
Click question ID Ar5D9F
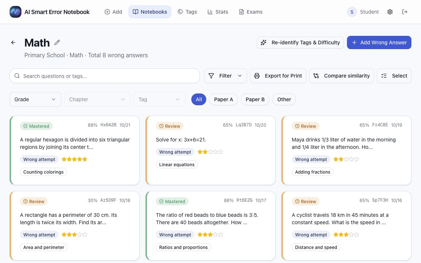(108, 201)
